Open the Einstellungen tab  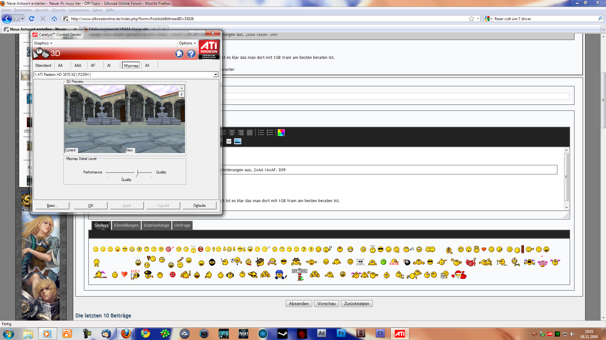[126, 225]
